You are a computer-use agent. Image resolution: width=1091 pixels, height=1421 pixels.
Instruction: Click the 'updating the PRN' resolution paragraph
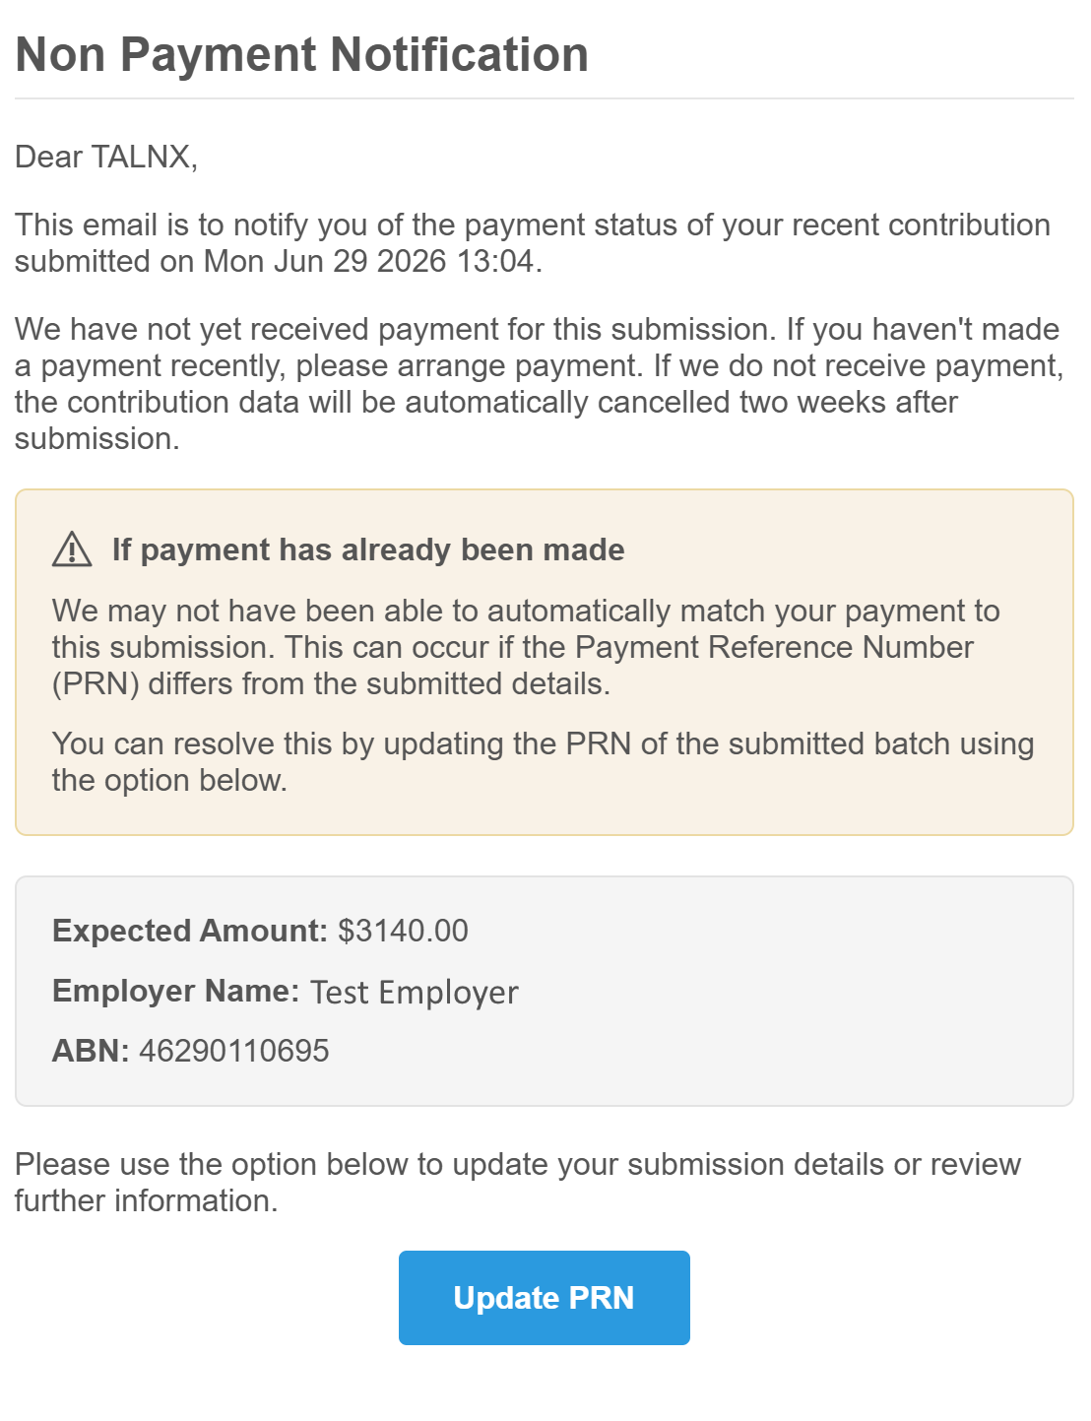pos(543,761)
